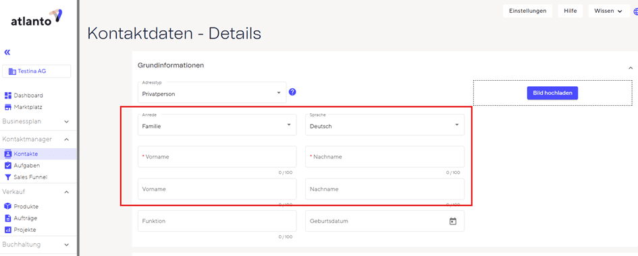The image size is (638, 256).
Task: Open Marktplatz storefront icon
Action: pyautogui.click(x=7, y=107)
